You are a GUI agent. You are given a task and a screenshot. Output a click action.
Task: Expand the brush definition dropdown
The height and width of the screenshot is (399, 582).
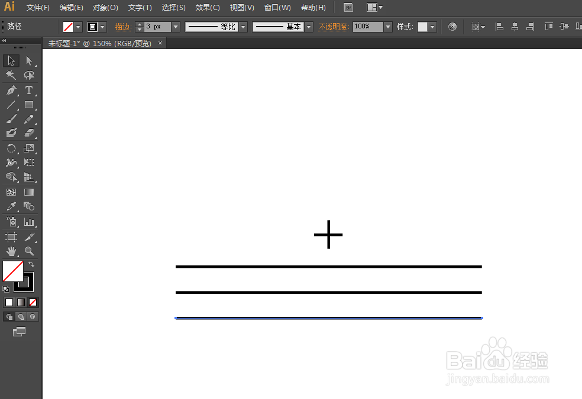point(308,27)
